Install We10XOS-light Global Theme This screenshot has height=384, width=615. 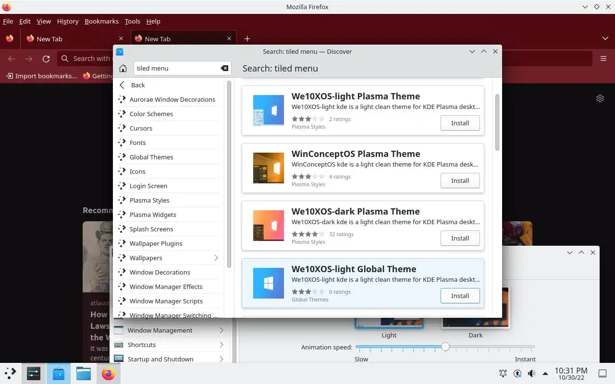tap(460, 296)
